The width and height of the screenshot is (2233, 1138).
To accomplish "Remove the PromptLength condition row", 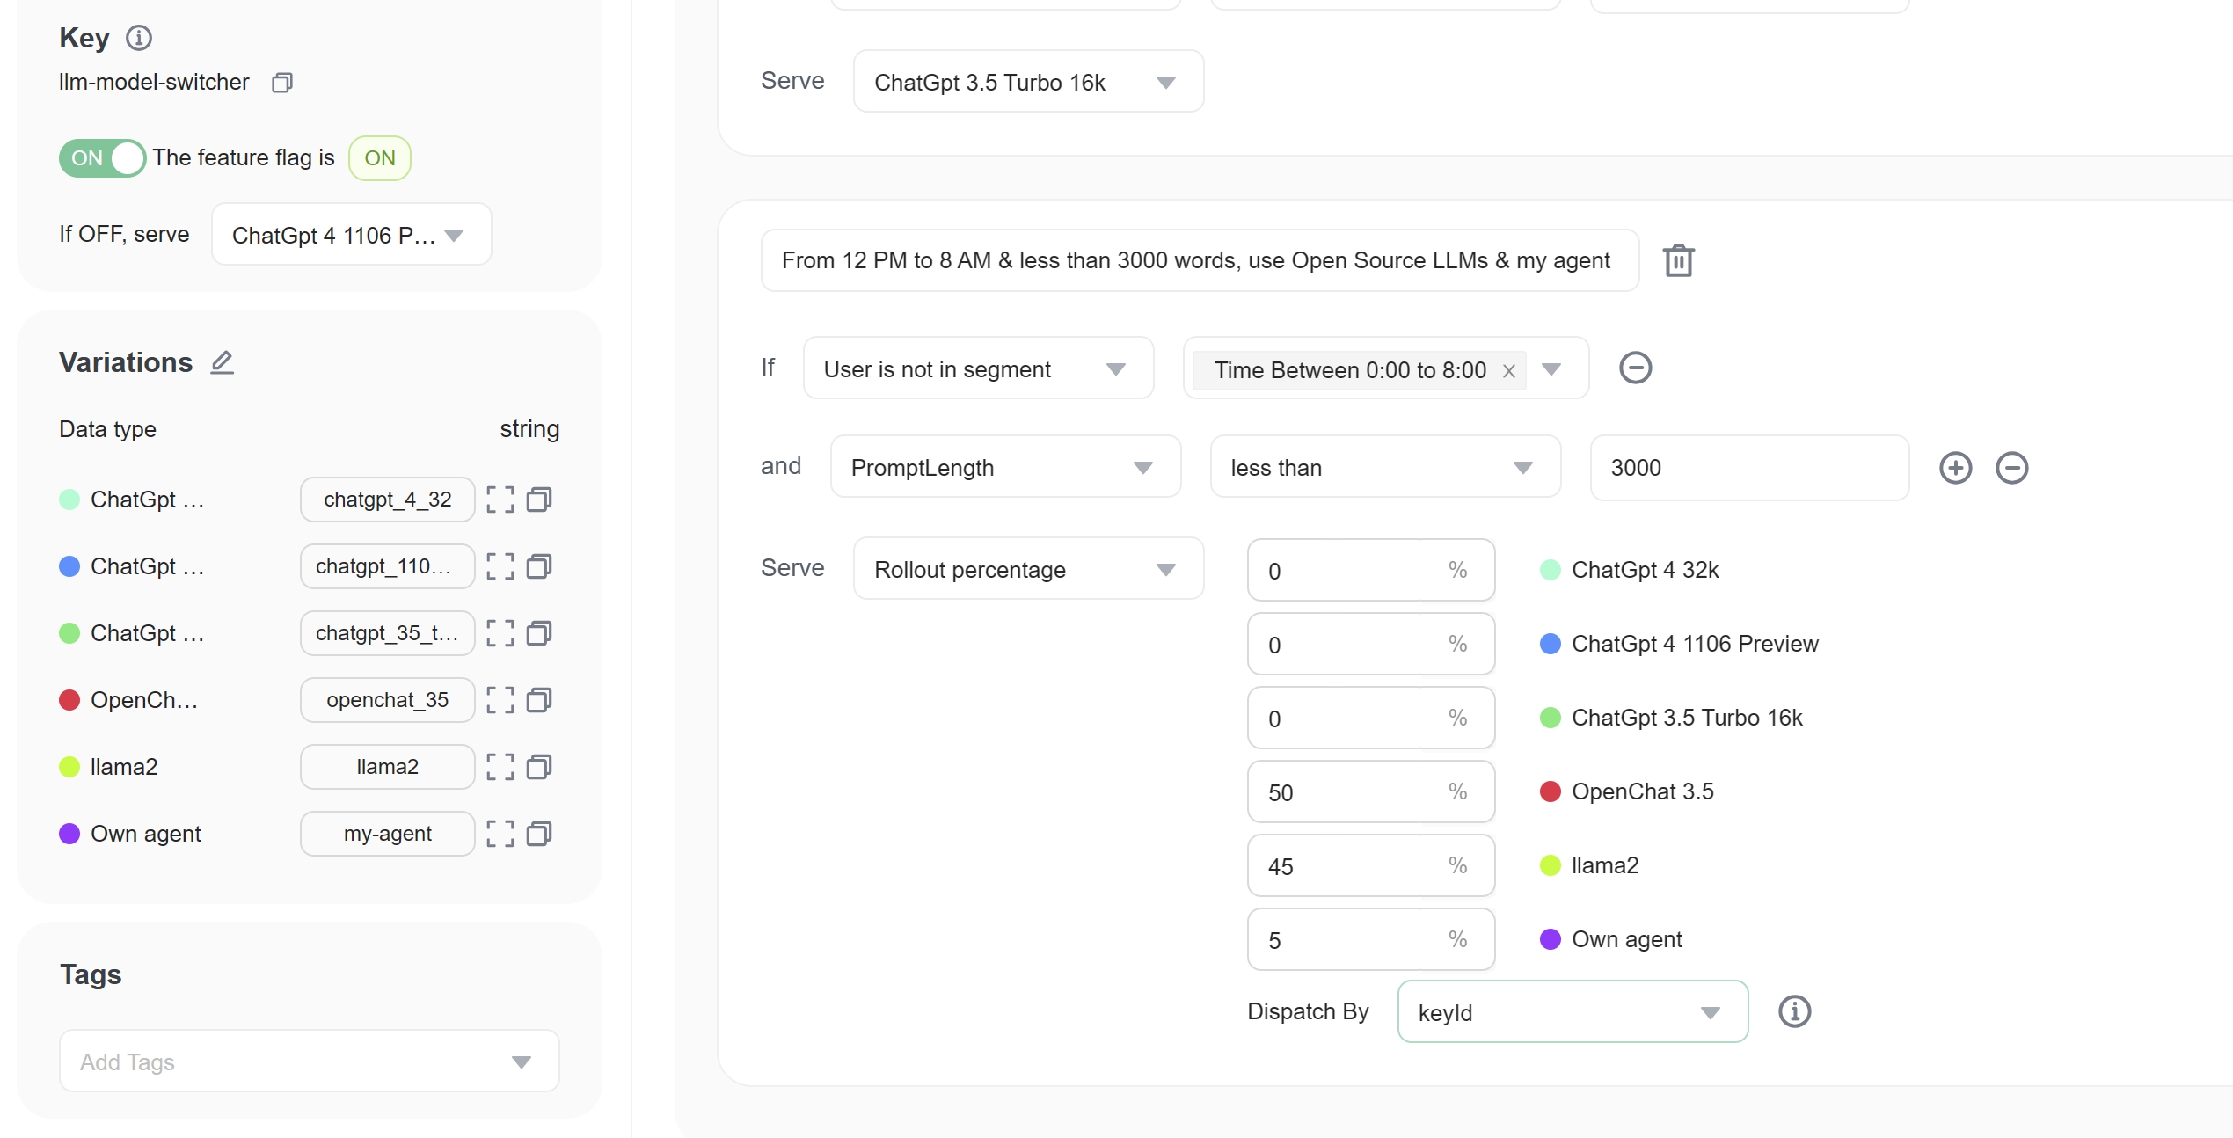I will tap(2012, 468).
